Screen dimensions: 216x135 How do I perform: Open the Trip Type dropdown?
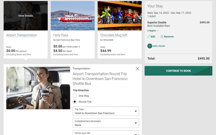[x=106, y=111]
